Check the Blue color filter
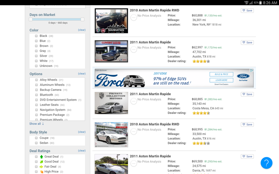This screenshot has height=174, width=279. [x=36, y=41]
